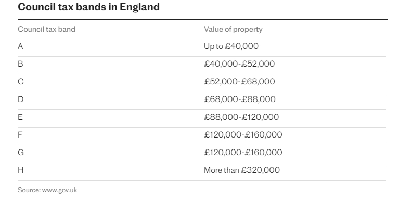Select band G's '£120,000-£160,000' value

click(243, 153)
